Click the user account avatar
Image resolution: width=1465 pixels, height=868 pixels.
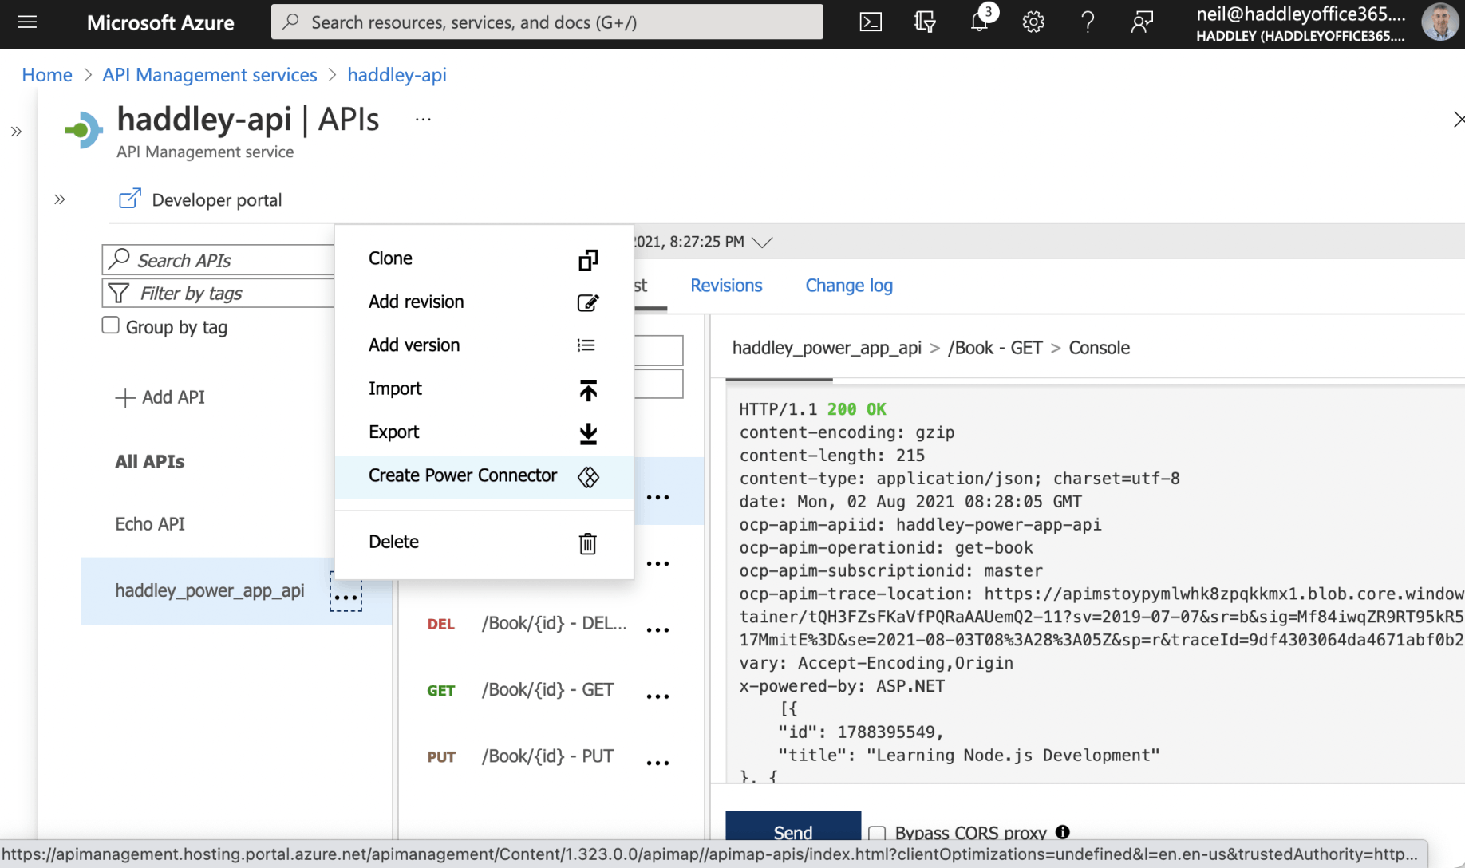point(1439,22)
